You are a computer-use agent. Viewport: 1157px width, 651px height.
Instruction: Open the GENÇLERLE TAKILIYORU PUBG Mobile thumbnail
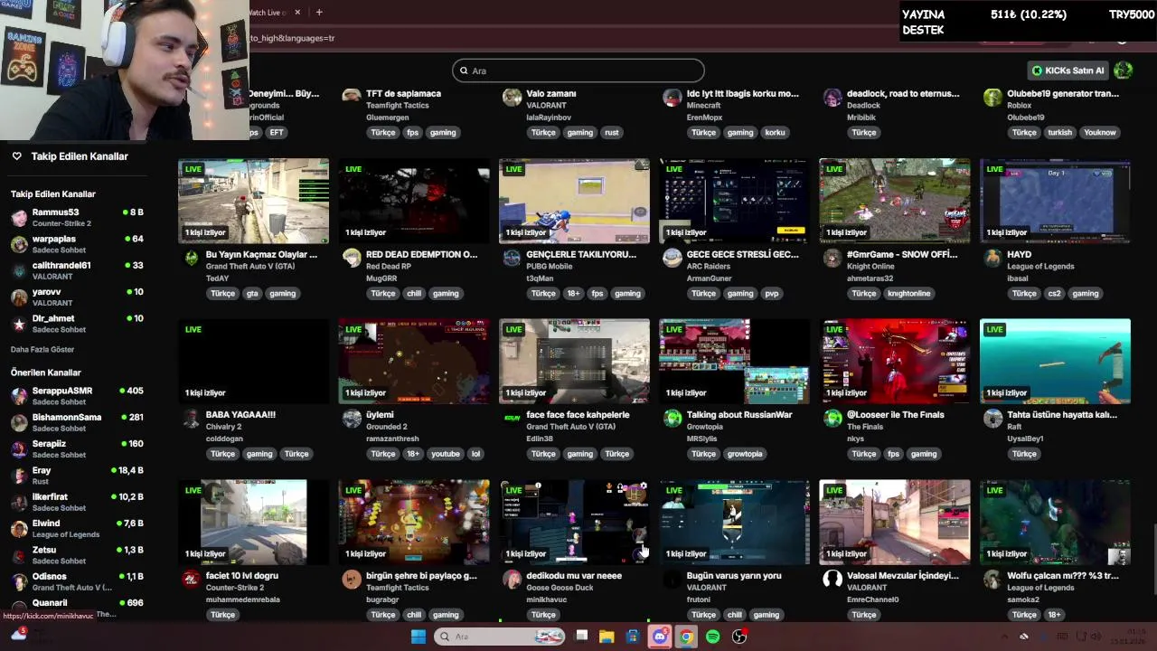[x=574, y=201]
